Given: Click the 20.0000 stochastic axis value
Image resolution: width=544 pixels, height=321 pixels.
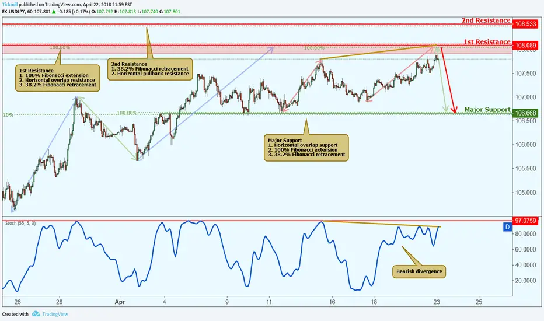Looking at the screenshot, I should [525, 281].
